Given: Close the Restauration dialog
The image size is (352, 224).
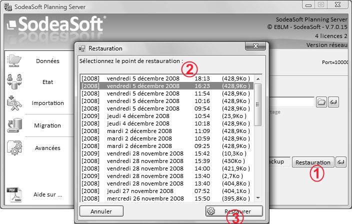Looking at the screenshot, I should [x=255, y=46].
